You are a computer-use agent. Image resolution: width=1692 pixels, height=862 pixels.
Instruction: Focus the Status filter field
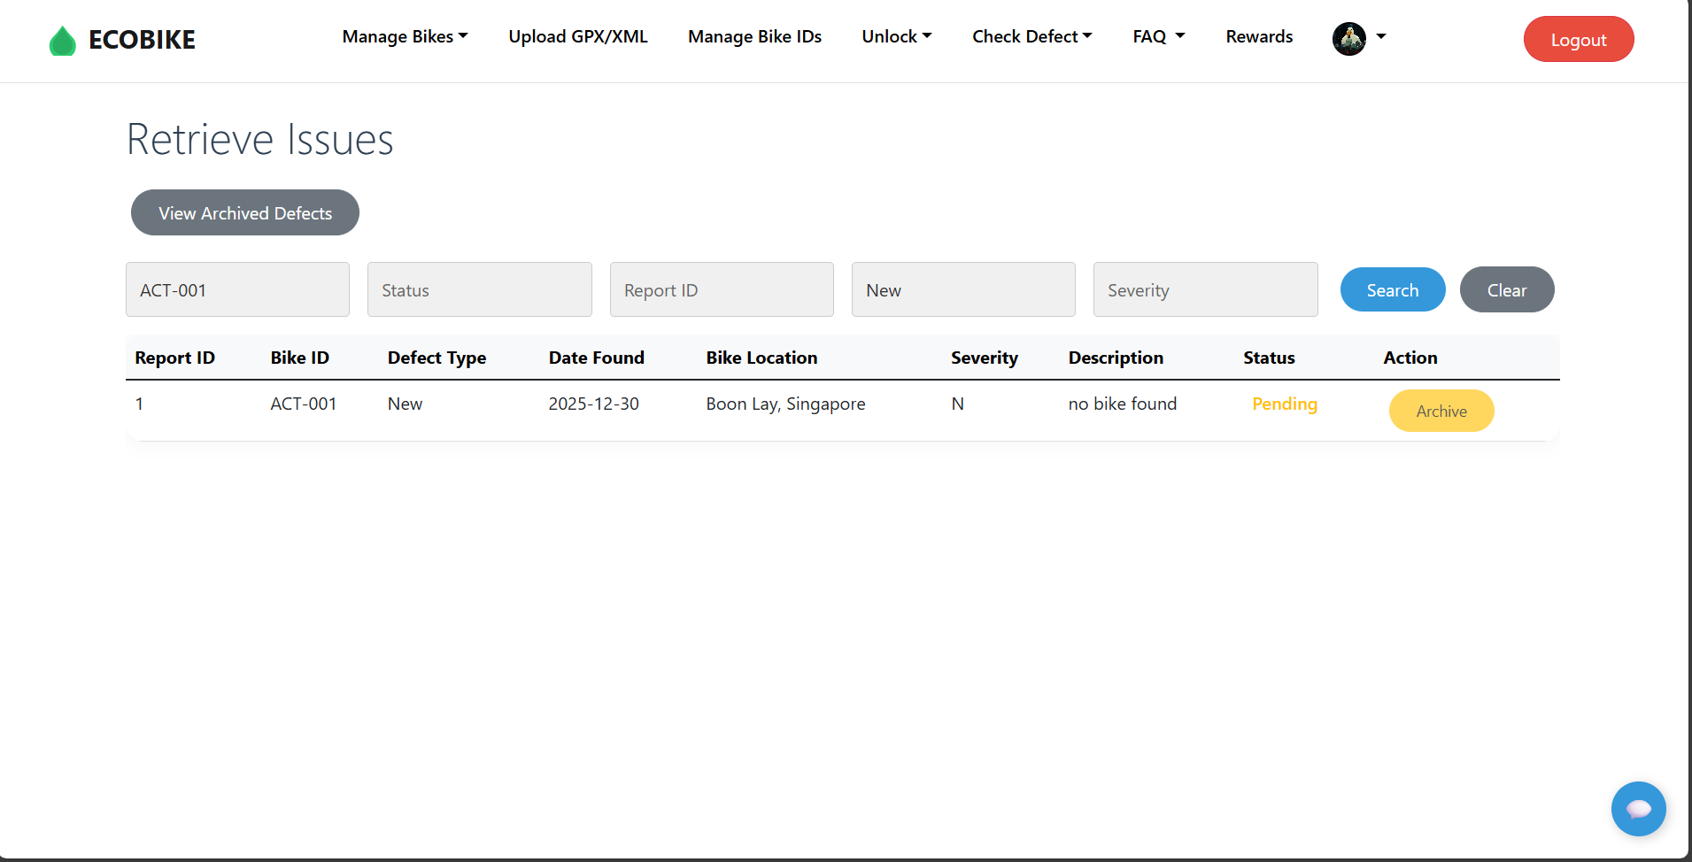click(x=479, y=289)
